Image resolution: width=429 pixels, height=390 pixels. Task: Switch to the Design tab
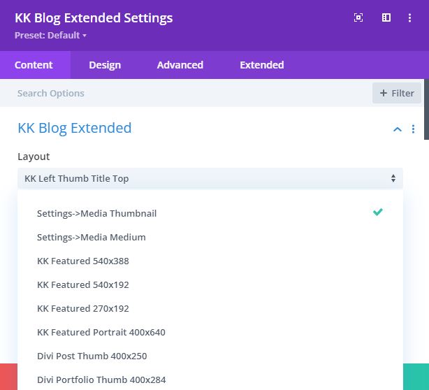pos(105,65)
